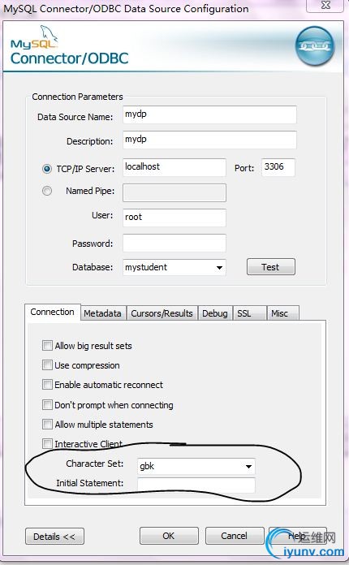This screenshot has height=565, width=349.
Task: Go to the Debug tab
Action: (x=214, y=313)
